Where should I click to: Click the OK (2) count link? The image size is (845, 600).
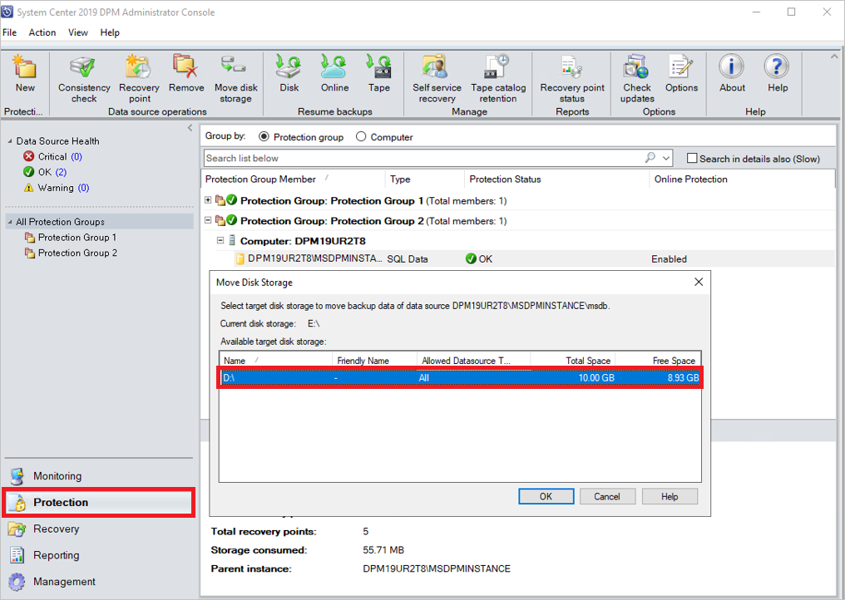[x=61, y=172]
